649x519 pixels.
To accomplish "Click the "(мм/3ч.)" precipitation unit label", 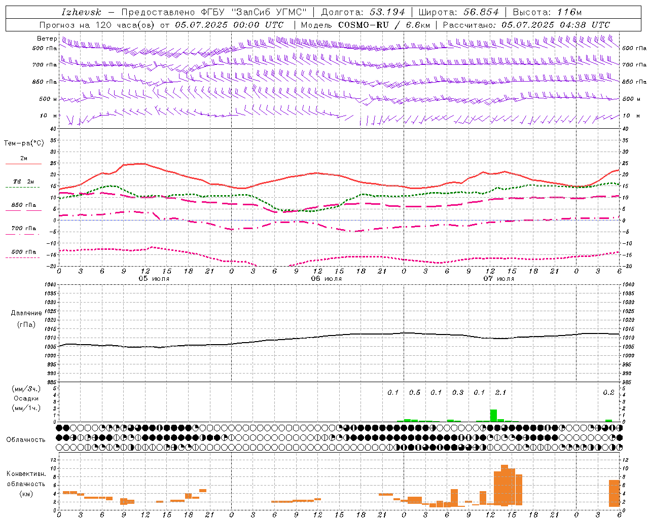I will click(26, 389).
